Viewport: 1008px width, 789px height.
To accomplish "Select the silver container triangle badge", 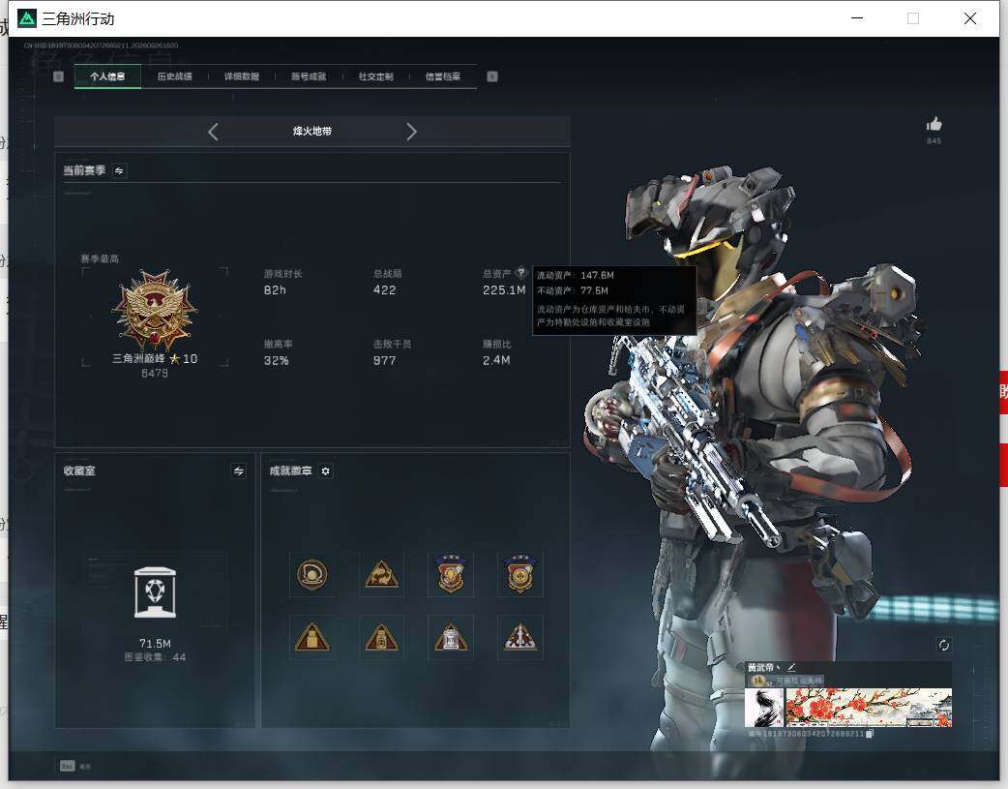I will tap(451, 638).
